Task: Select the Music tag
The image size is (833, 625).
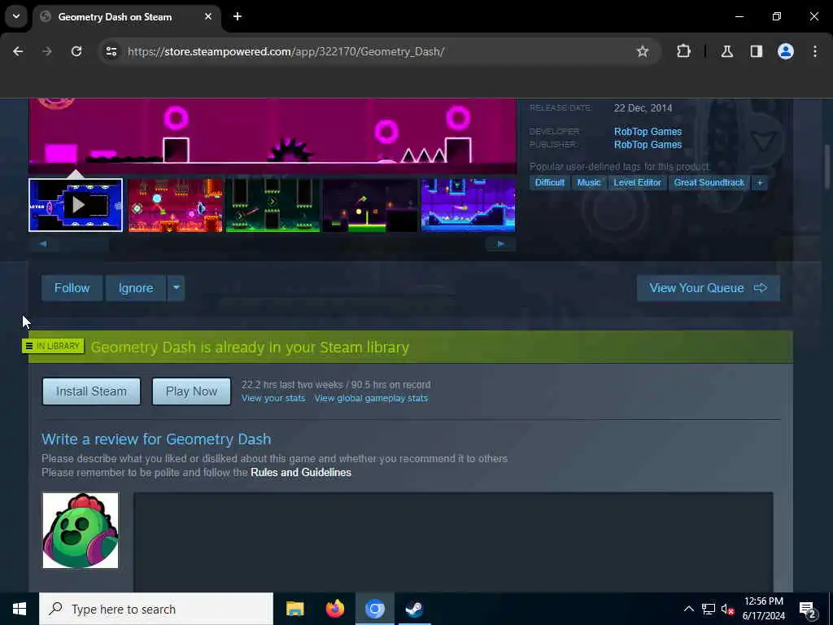Action: 589,183
